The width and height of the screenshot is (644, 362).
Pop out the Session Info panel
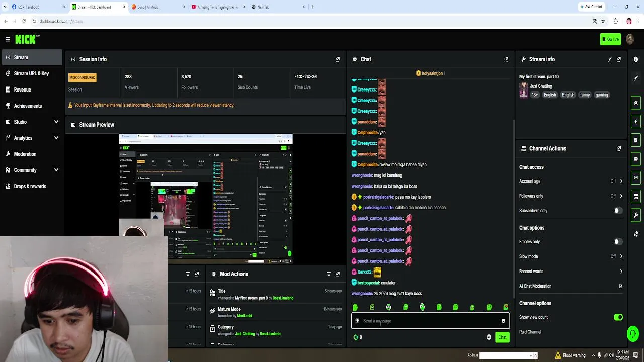click(x=338, y=59)
